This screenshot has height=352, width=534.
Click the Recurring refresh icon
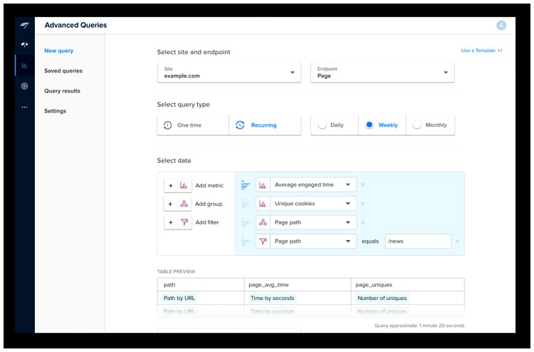click(x=240, y=125)
